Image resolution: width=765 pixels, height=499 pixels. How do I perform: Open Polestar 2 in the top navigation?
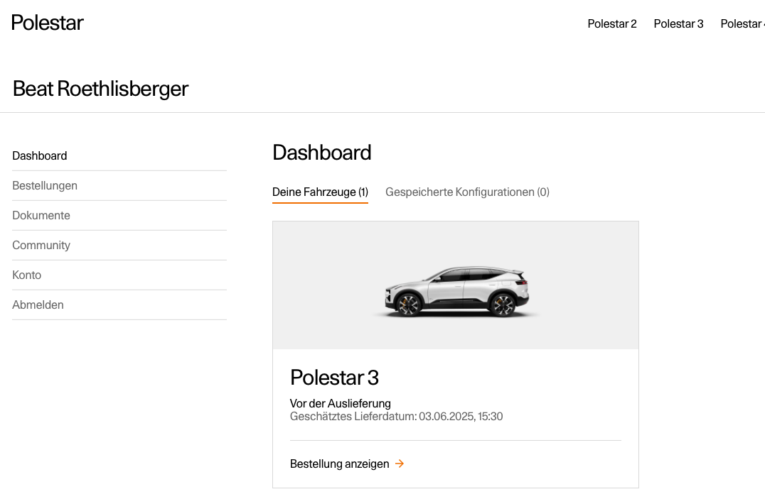click(x=612, y=24)
